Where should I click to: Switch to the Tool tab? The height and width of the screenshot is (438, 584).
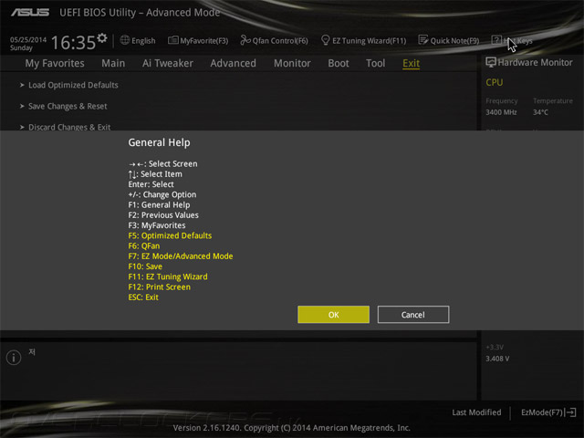tap(375, 63)
